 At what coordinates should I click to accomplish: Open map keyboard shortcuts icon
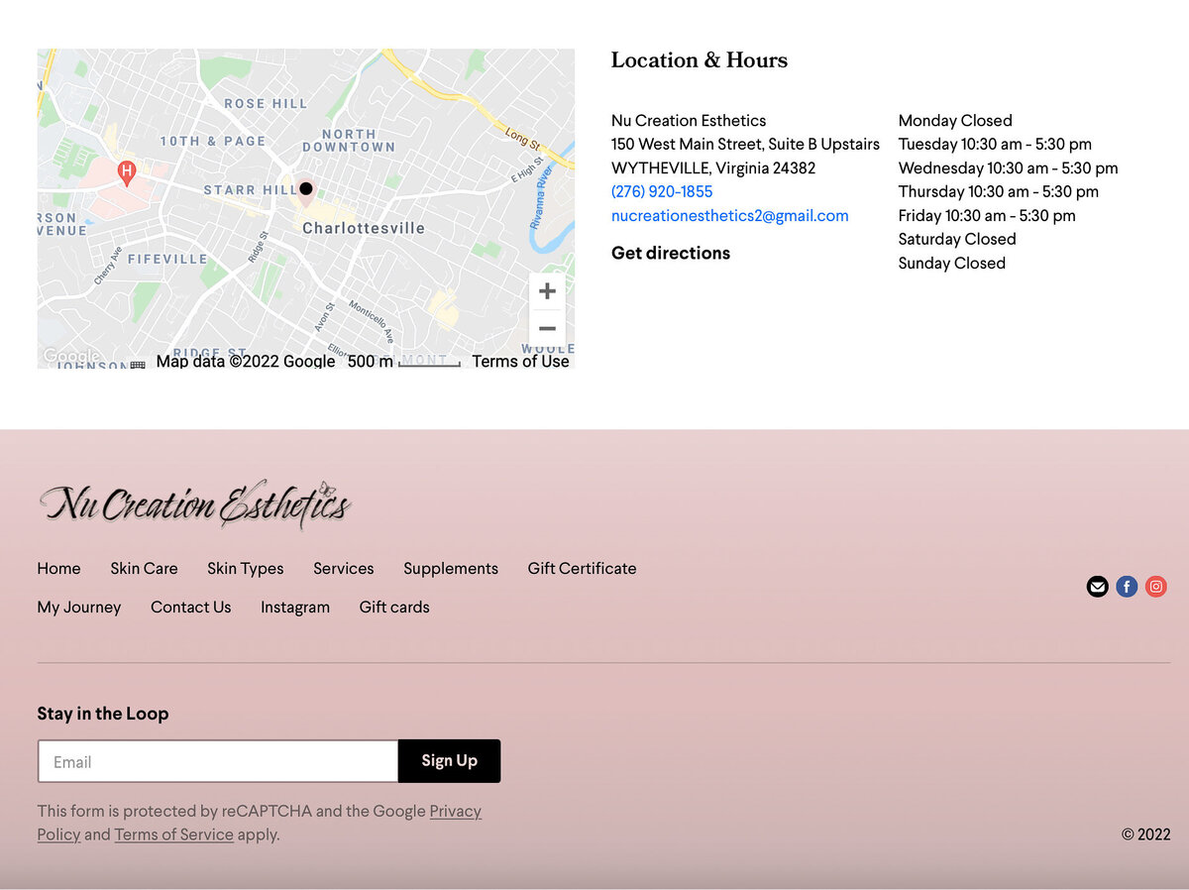coord(138,364)
